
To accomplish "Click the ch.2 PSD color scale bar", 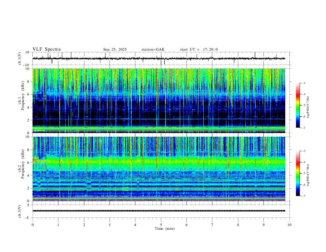I will click(x=298, y=173).
